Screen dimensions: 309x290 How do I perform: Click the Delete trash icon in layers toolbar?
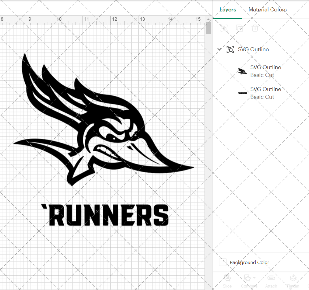(255, 28)
